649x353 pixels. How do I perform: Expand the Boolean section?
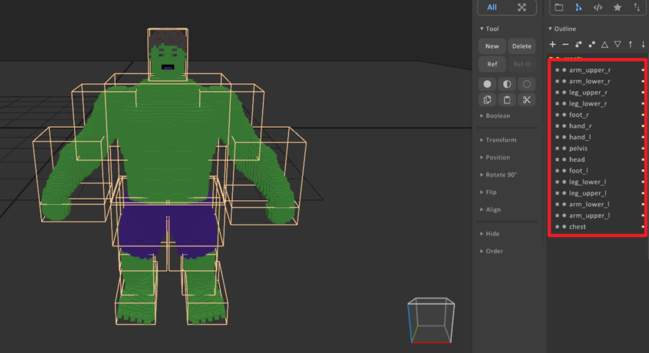(x=495, y=116)
